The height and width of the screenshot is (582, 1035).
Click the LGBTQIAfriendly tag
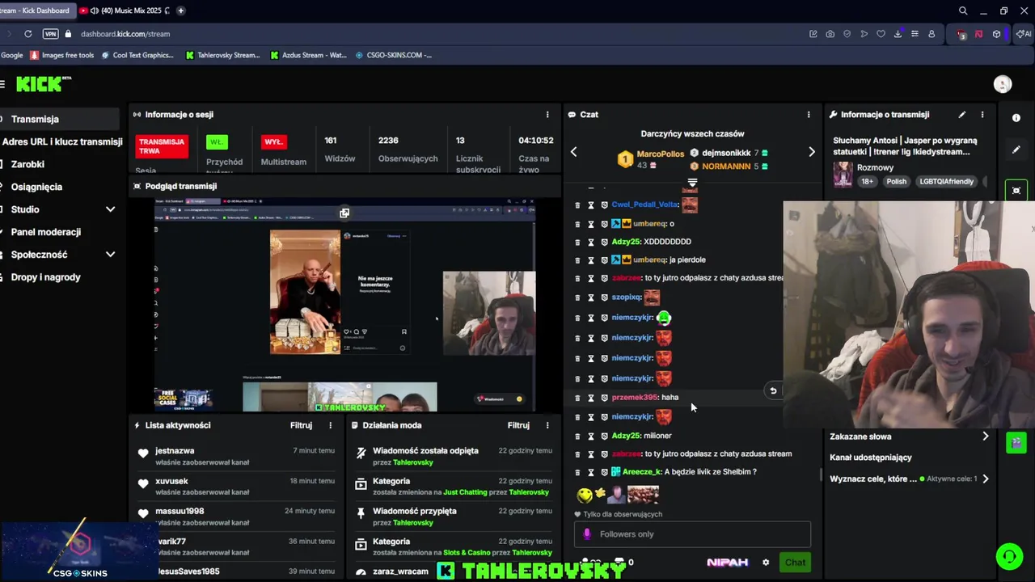tap(946, 182)
